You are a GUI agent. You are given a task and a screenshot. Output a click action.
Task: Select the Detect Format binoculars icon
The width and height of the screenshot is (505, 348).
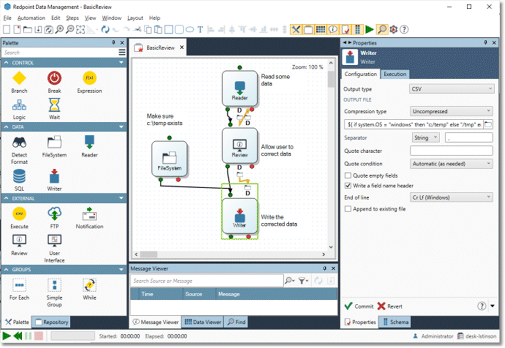click(19, 141)
